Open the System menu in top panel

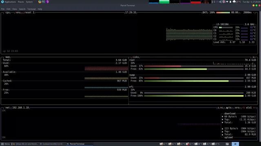click(29, 2)
